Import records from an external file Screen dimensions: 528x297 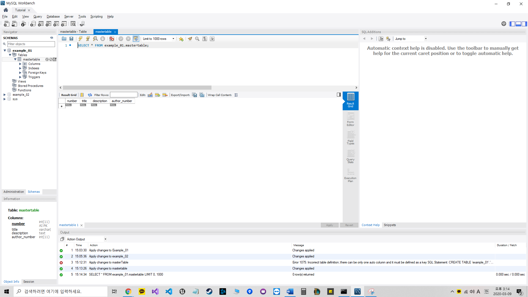point(202,95)
